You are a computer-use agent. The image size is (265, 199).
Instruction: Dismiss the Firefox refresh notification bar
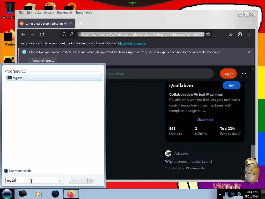tap(249, 52)
